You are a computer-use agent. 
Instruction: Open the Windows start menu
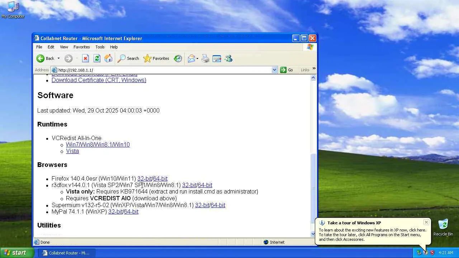(x=17, y=253)
